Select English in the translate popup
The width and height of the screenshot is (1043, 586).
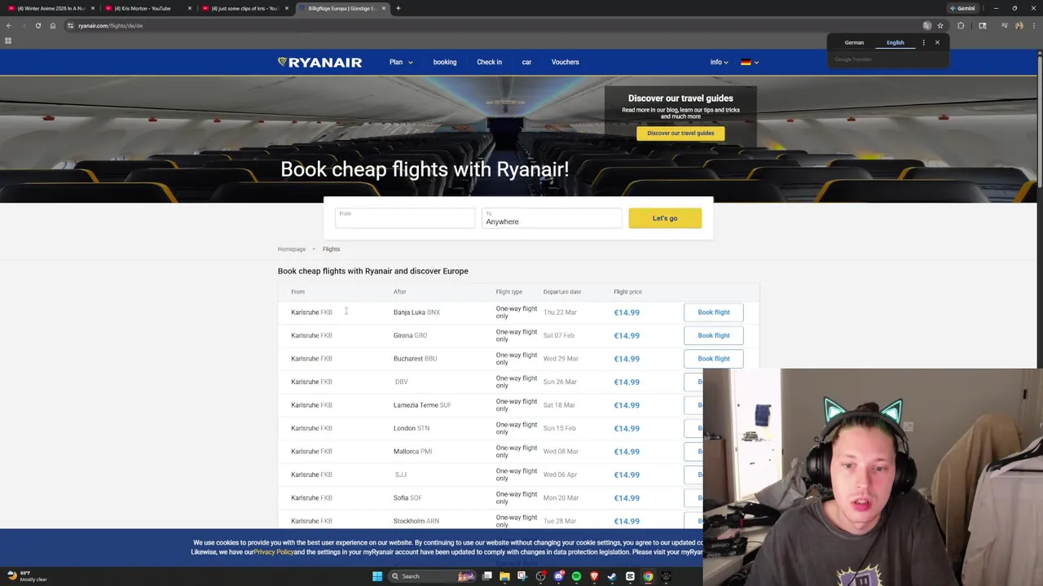896,42
